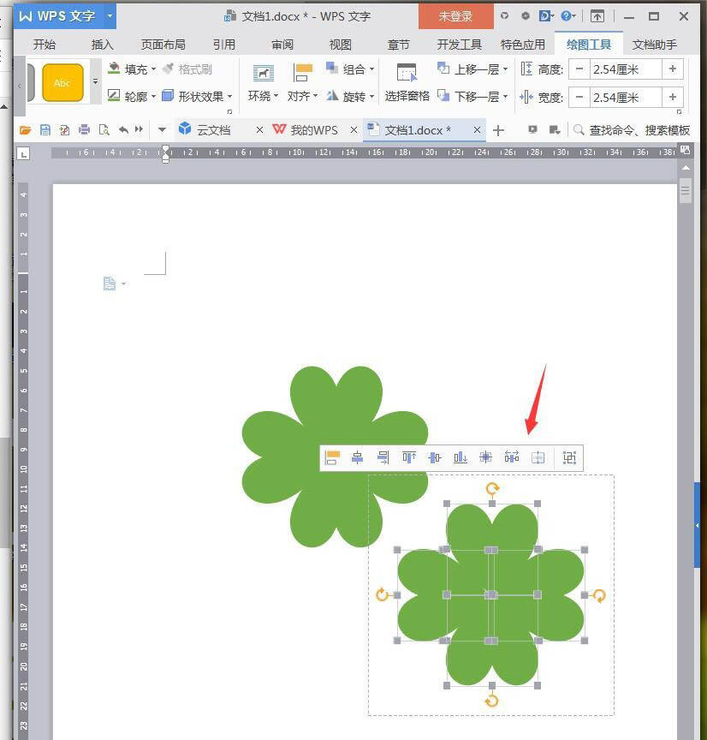Open the selection pane (选择窗格)

pos(407,83)
